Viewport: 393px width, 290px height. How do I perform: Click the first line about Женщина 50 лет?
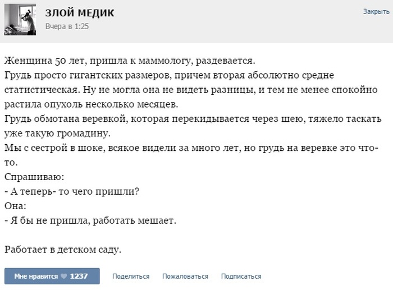coord(130,61)
